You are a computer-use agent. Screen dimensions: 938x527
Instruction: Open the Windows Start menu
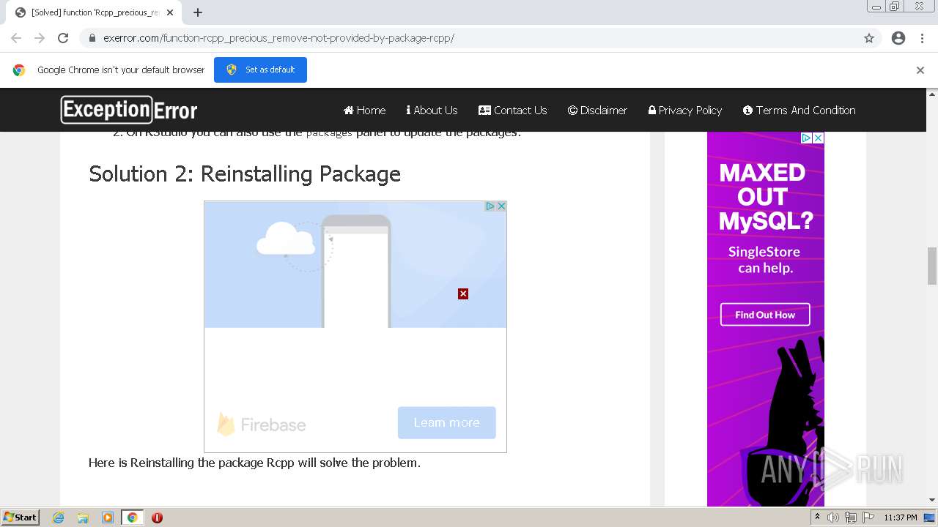click(20, 517)
